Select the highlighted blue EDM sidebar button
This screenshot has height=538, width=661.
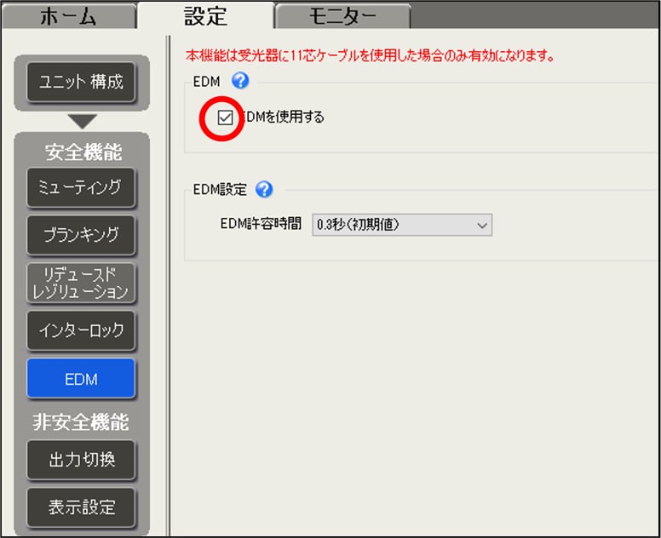(81, 379)
